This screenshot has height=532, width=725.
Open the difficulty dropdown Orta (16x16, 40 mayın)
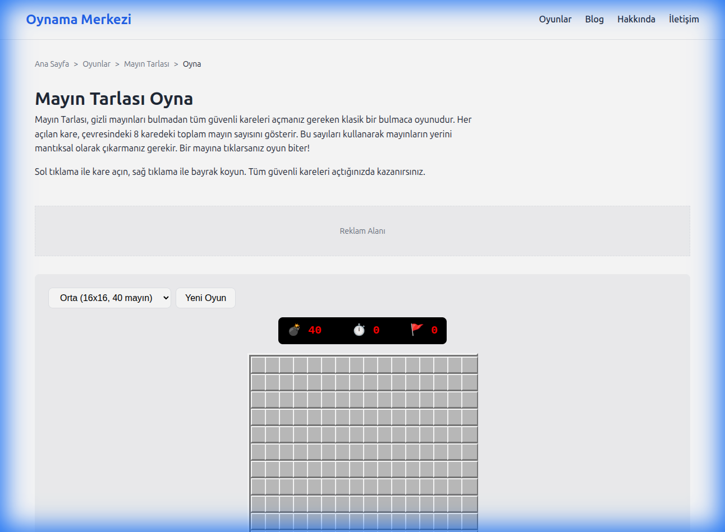point(109,298)
